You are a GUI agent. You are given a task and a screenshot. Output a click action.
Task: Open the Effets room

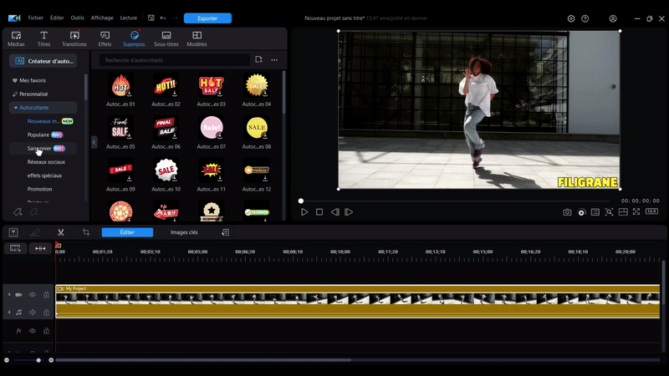pyautogui.click(x=105, y=38)
